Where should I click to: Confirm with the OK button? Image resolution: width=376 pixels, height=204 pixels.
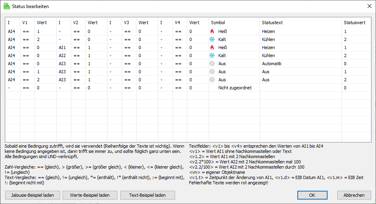pos(312,195)
